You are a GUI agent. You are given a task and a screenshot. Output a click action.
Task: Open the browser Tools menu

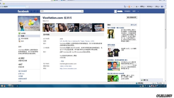[157, 7]
